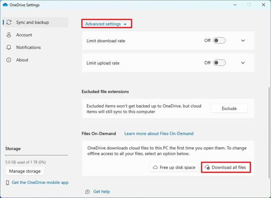
Task: Open Account settings via the person icon
Action: [x=10, y=35]
